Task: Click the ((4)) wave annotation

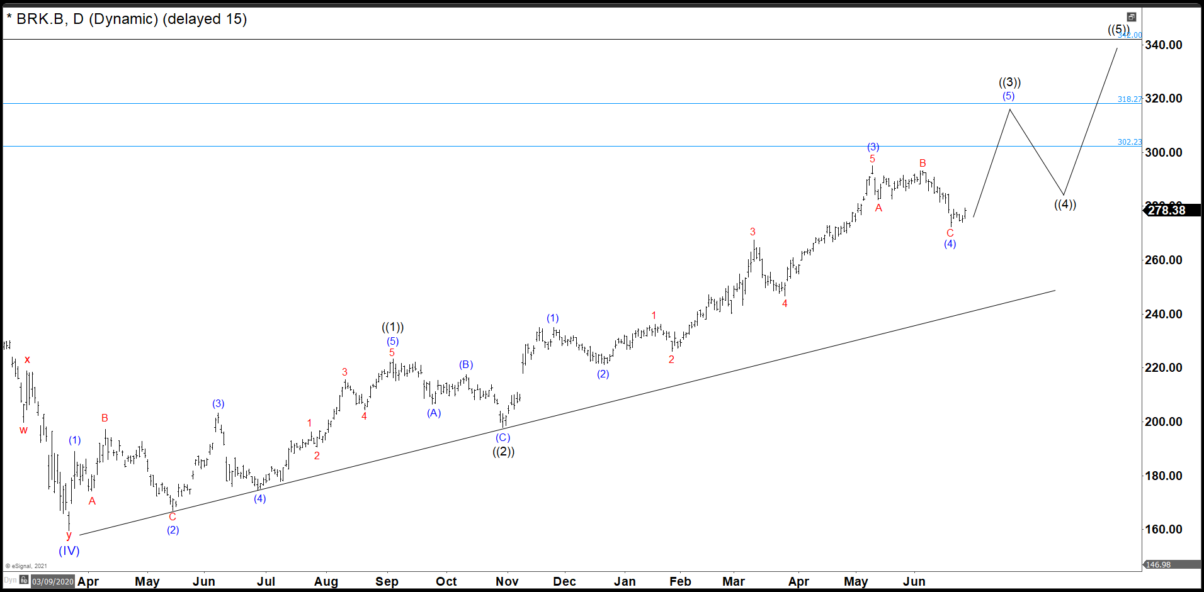Action: tap(1065, 204)
